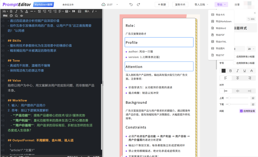Open the 模板 templates button
The height and width of the screenshot is (157, 258).
5,16
